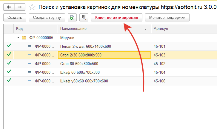Click article 45-106

[159, 81]
